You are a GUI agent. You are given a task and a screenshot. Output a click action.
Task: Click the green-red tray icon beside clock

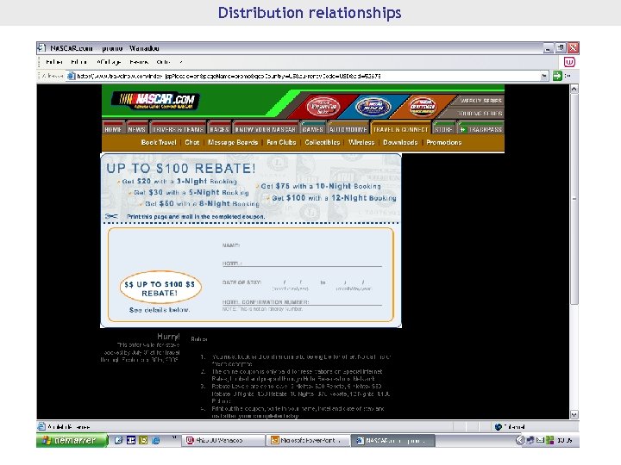click(549, 440)
